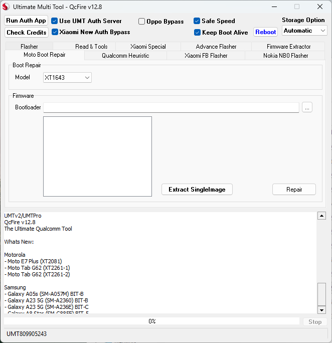Click the Repair button
The height and width of the screenshot is (343, 332).
click(x=294, y=189)
